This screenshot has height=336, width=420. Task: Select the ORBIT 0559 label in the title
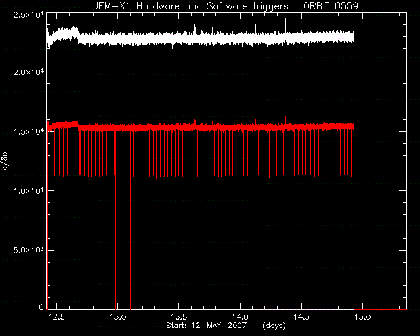[x=331, y=6]
